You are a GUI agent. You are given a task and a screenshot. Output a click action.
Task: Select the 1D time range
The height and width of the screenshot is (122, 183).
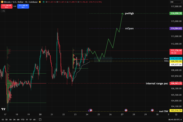(3, 120)
